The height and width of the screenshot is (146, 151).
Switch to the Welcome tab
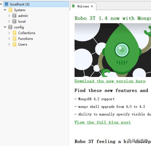tap(83, 6)
